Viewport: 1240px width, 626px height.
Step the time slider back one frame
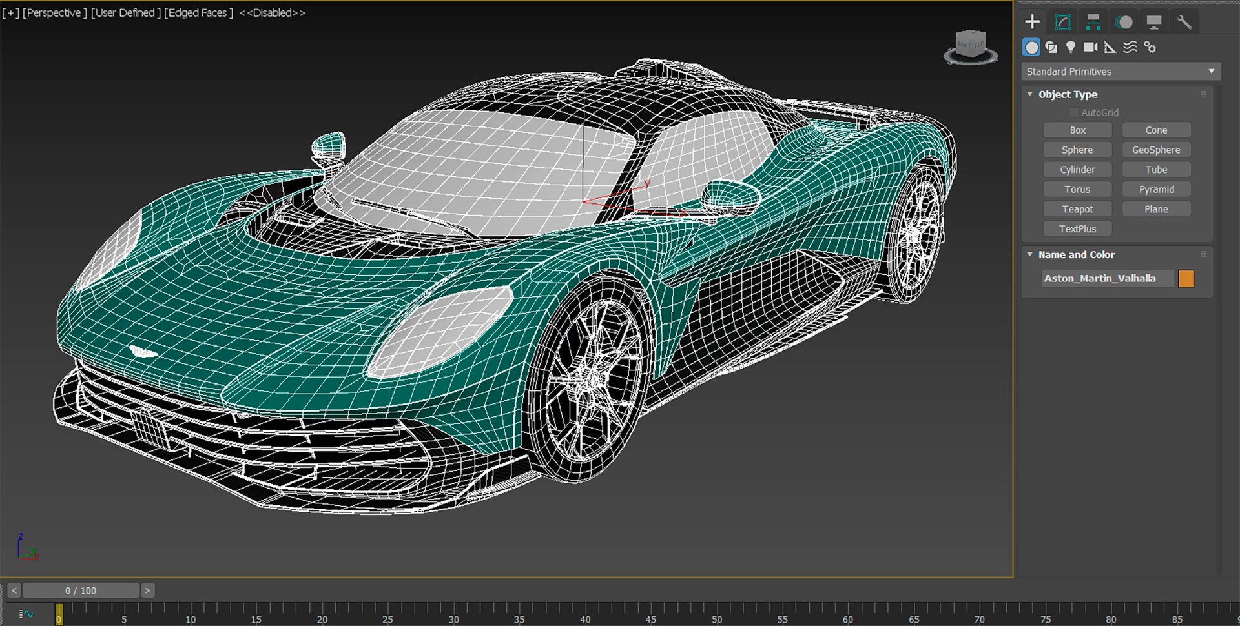(14, 591)
